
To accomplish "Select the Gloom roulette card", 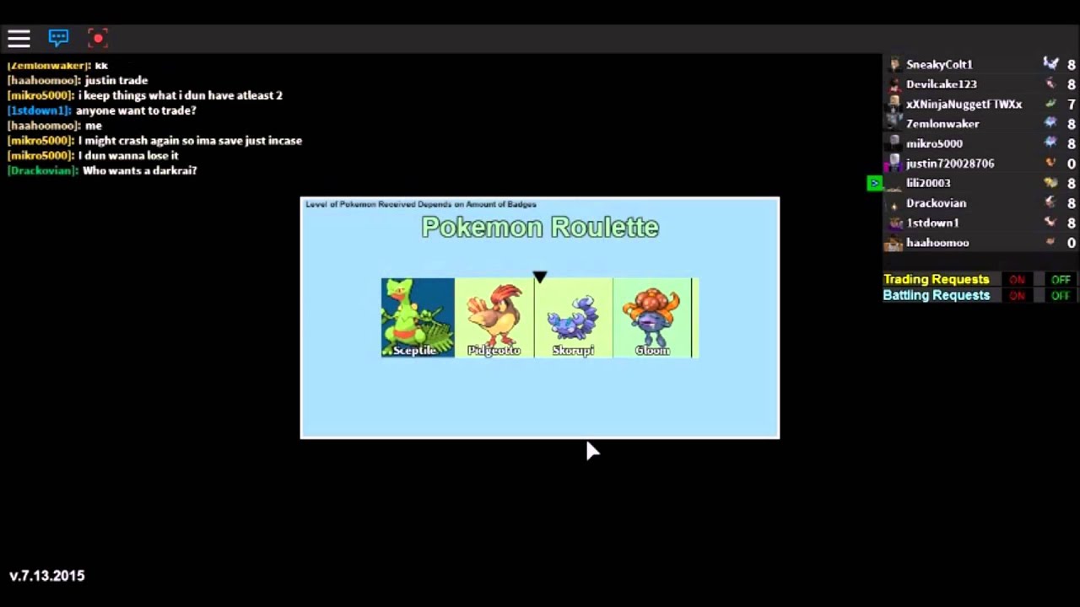I will point(652,318).
